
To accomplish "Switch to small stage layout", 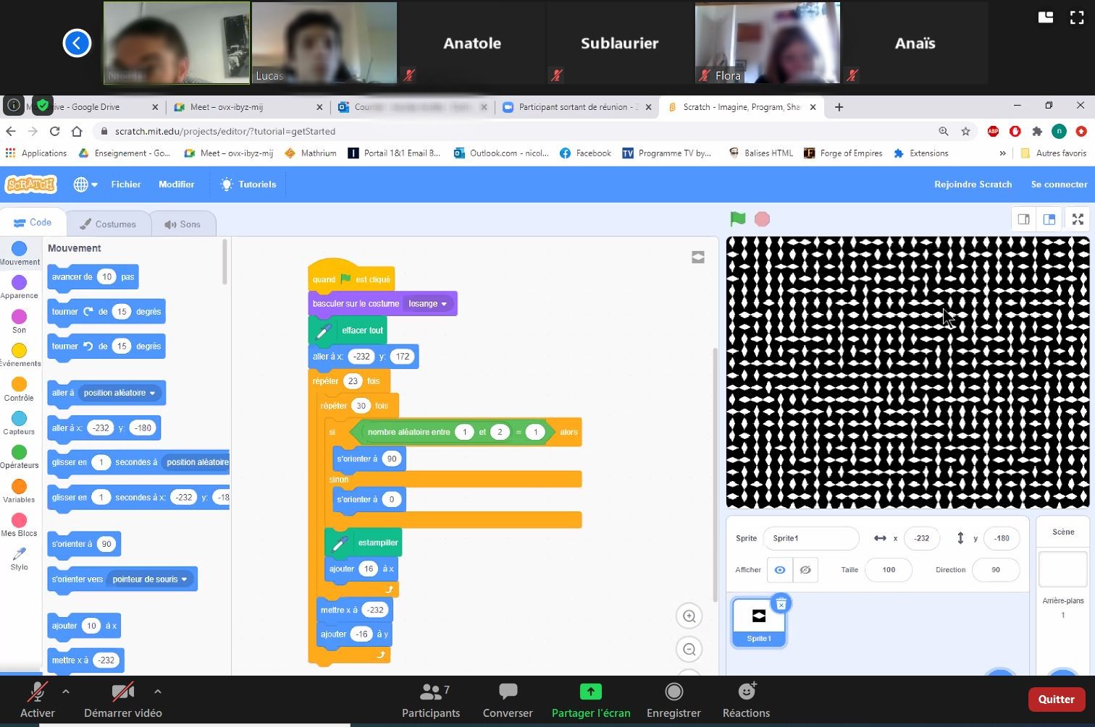I will point(1023,219).
